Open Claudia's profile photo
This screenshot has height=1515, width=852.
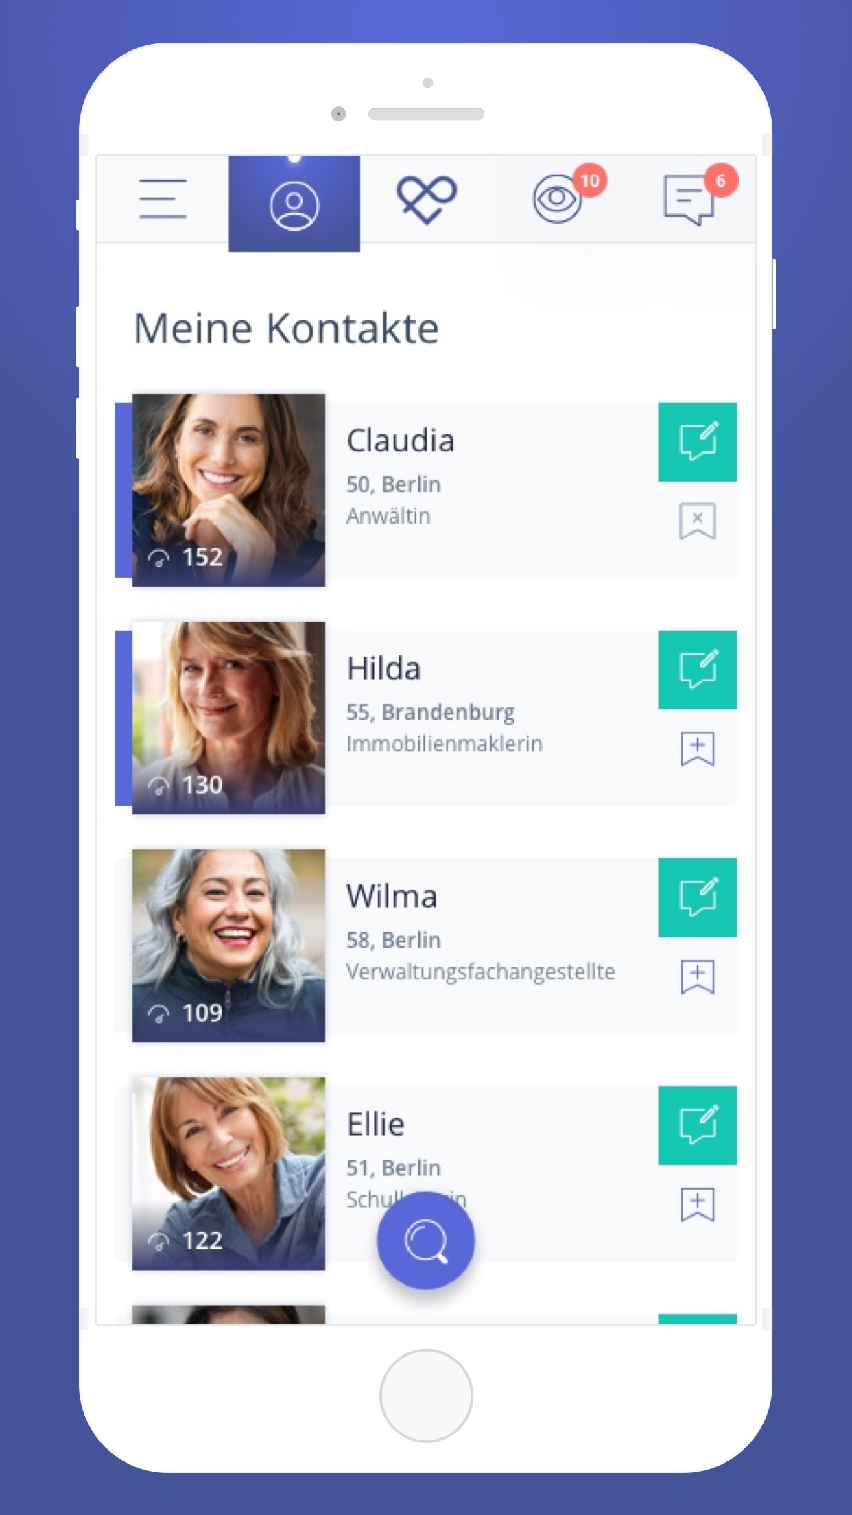click(x=228, y=490)
